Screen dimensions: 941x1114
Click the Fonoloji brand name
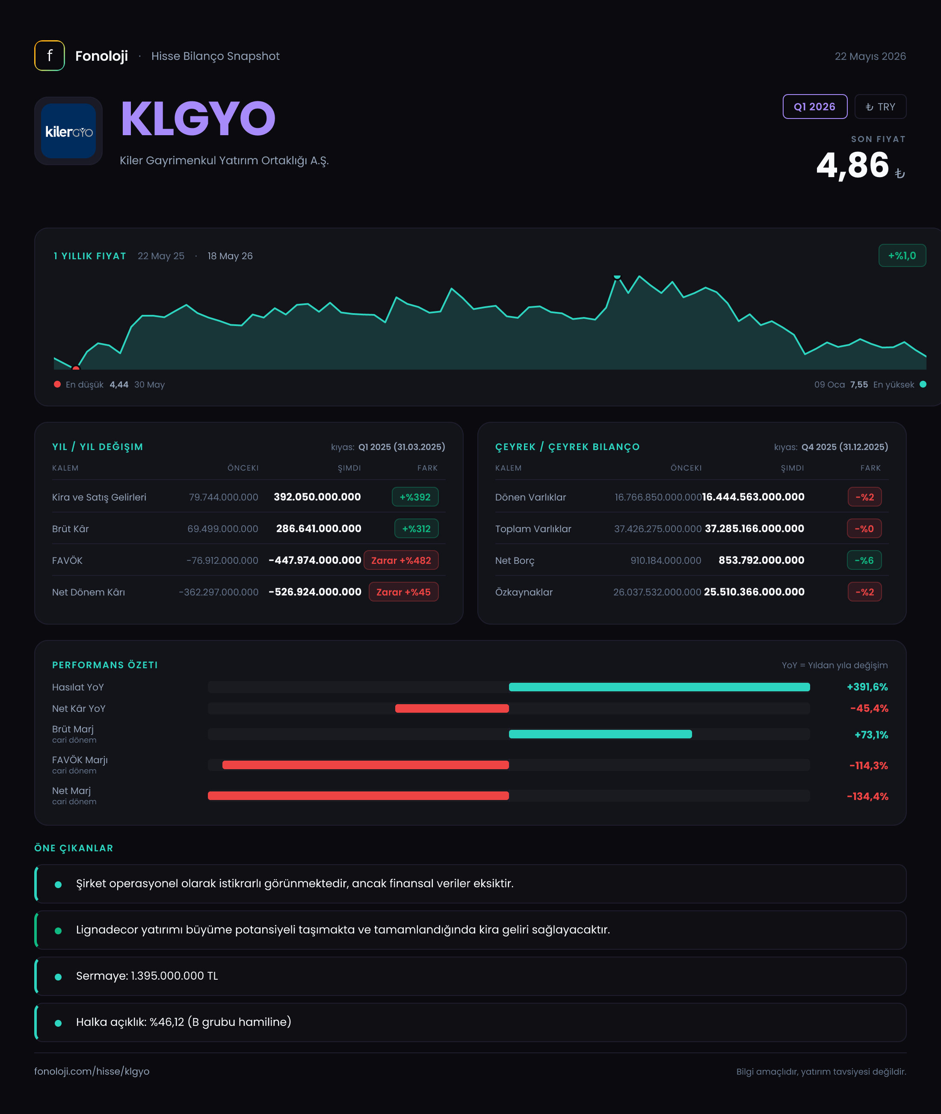coord(101,56)
